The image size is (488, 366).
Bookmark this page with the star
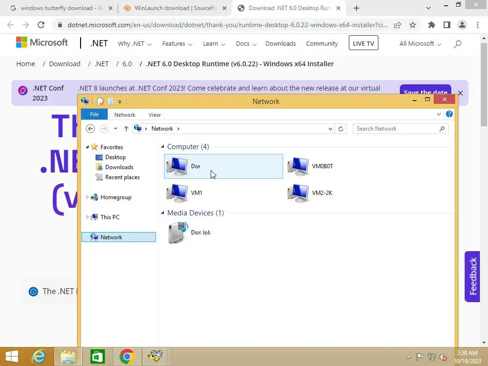click(x=413, y=25)
